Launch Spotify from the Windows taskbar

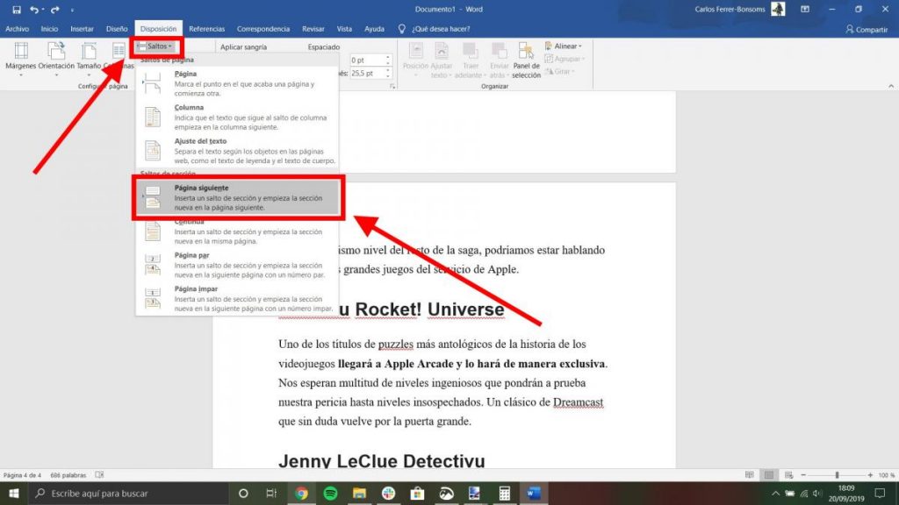pos(331,493)
